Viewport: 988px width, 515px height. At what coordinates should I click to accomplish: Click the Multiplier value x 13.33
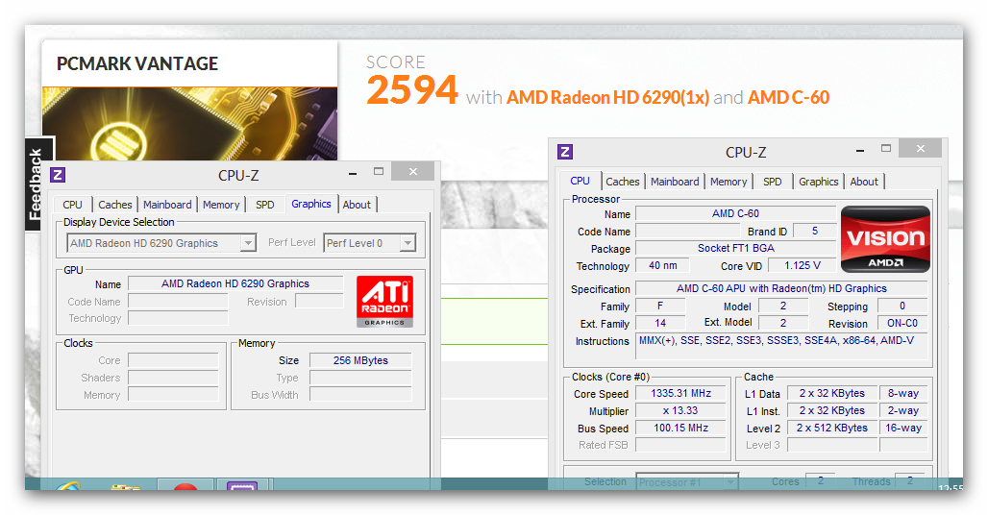coord(680,410)
